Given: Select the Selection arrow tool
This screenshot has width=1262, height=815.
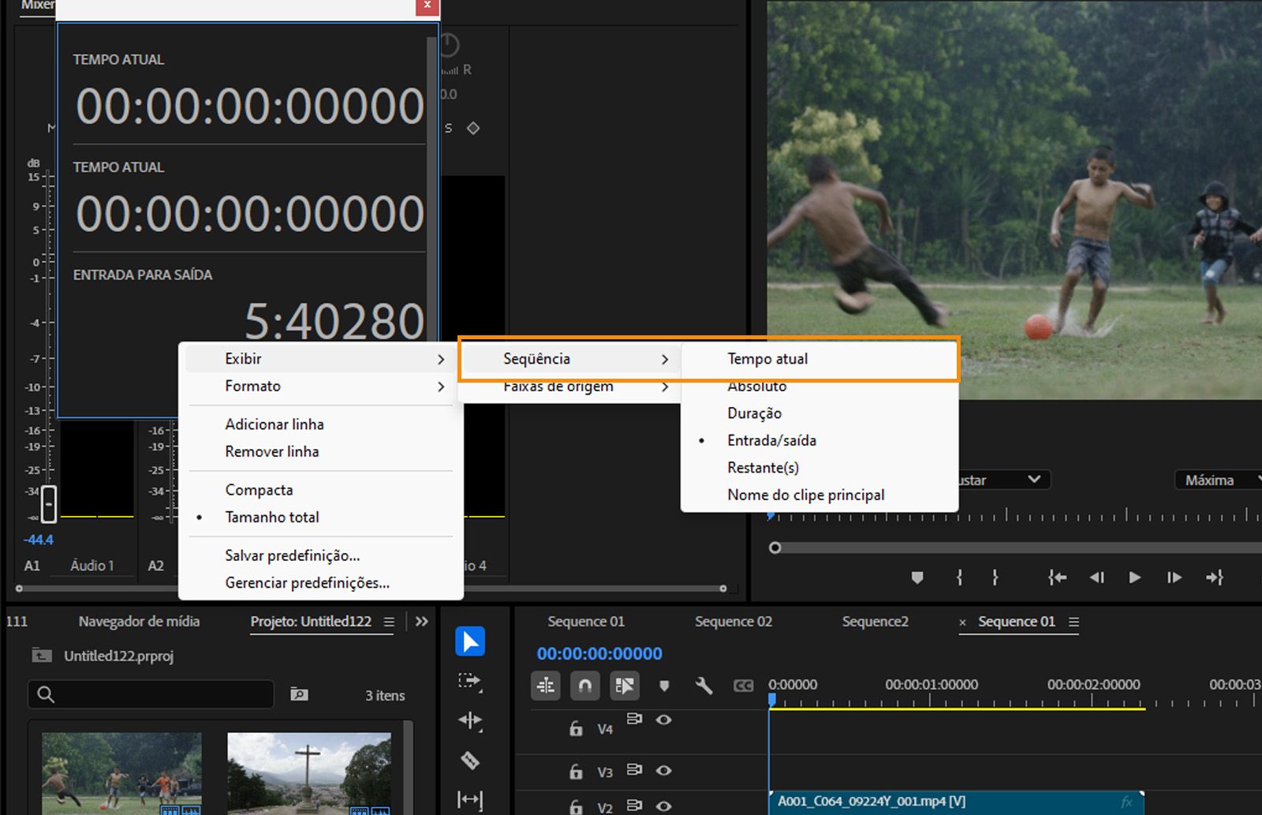Looking at the screenshot, I should [470, 641].
